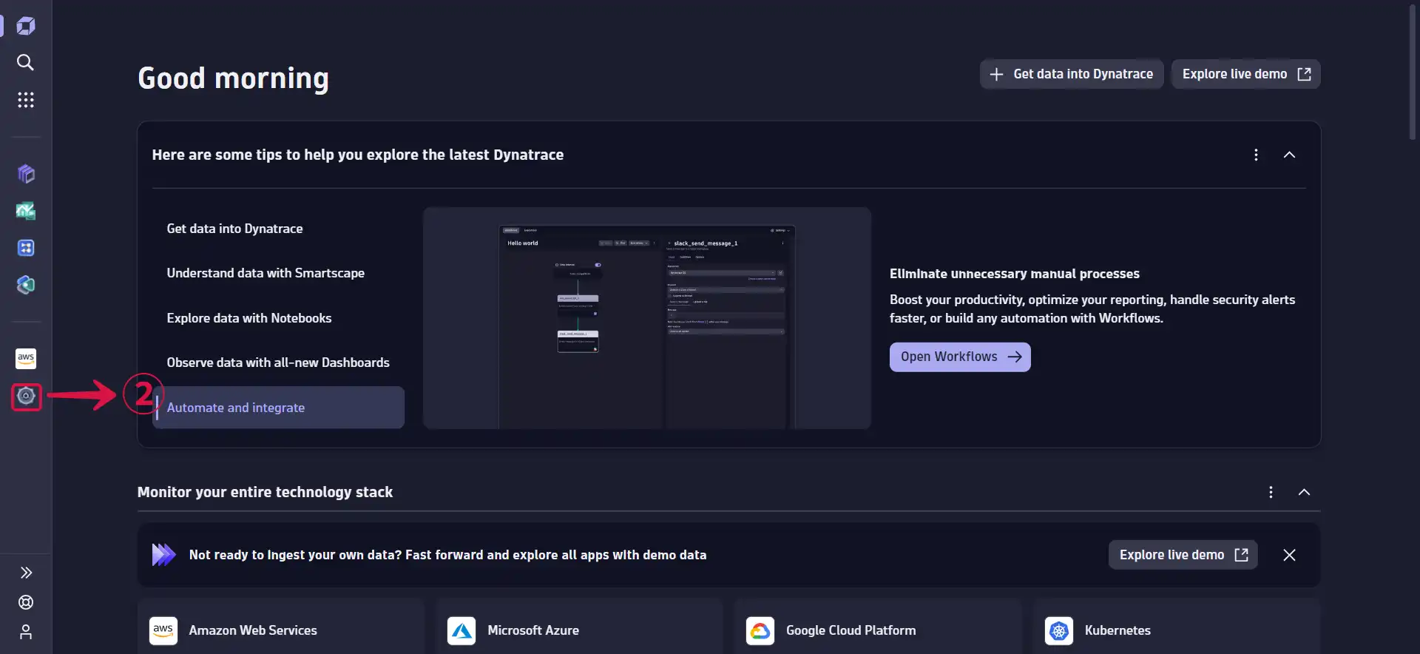
Task: Select Observe data with all-new Dashboards tip
Action: tap(278, 363)
